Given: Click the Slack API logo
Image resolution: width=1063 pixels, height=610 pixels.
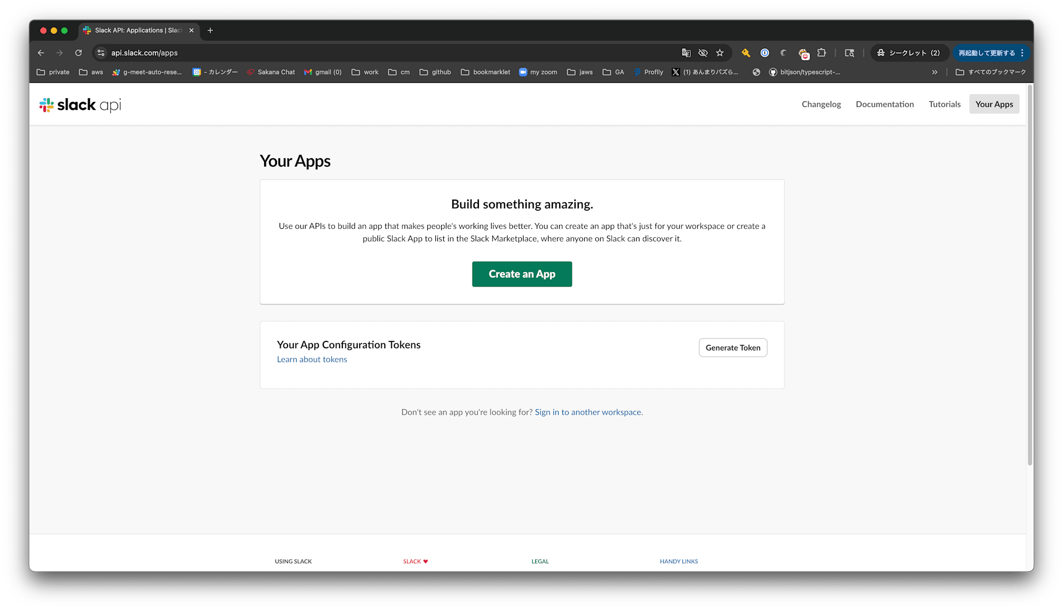Looking at the screenshot, I should coord(80,105).
